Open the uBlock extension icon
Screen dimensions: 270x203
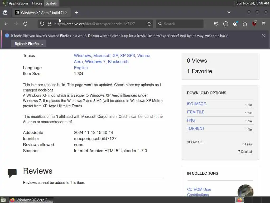[x=254, y=24]
